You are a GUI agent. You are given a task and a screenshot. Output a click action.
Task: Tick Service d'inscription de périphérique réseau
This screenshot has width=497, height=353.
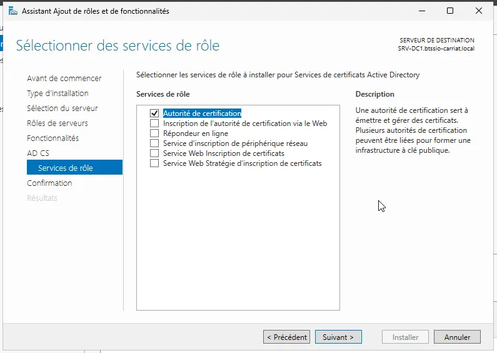click(154, 143)
